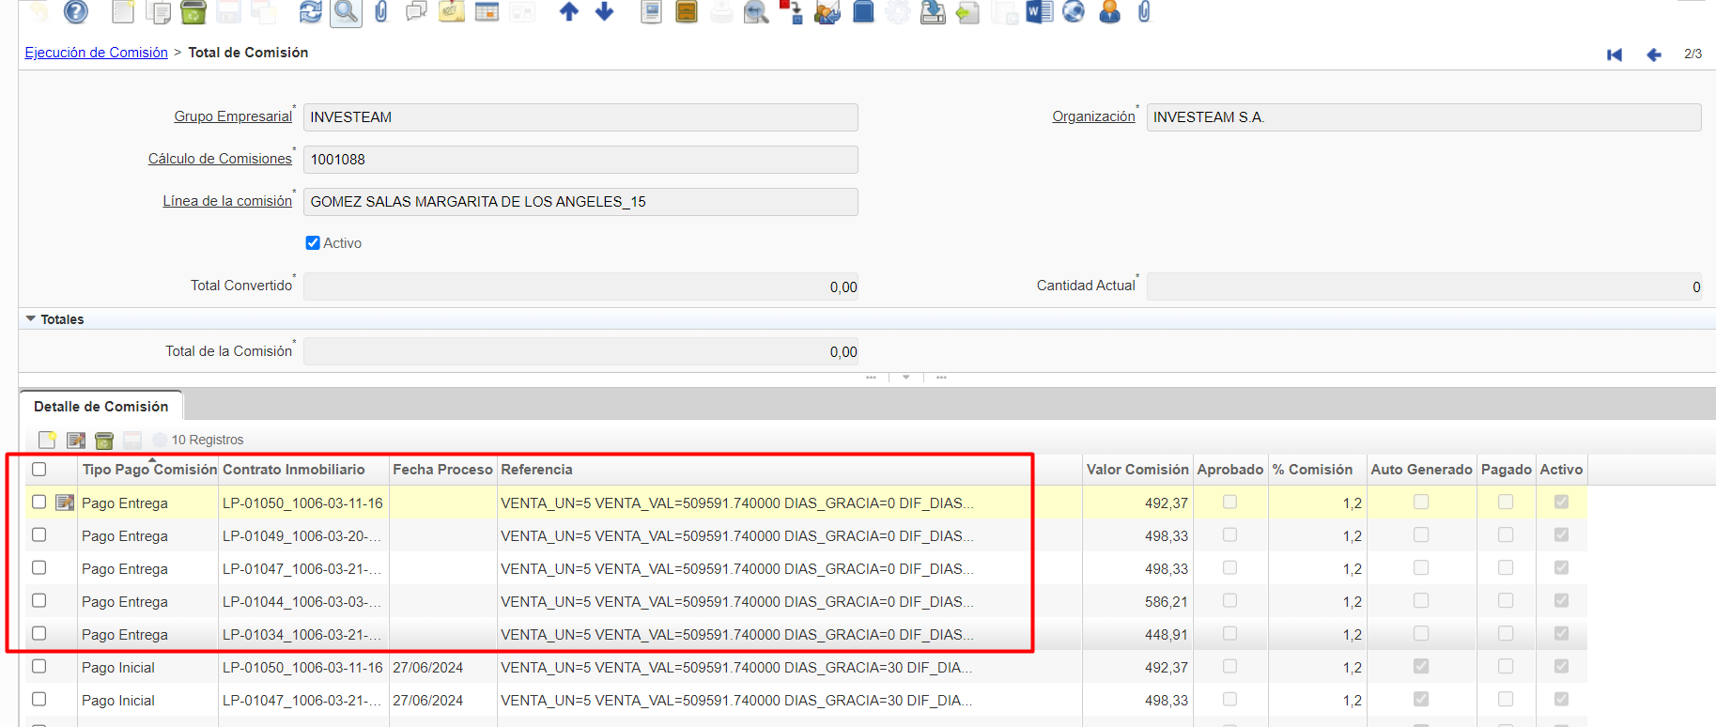The width and height of the screenshot is (1716, 727).
Task: Click the new record icon in detail toolbar
Action: [x=47, y=440]
